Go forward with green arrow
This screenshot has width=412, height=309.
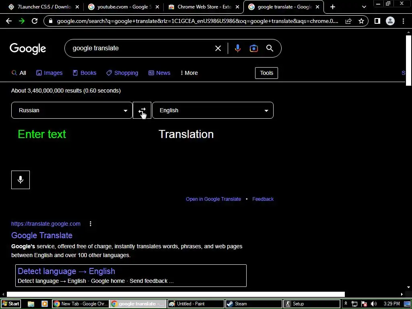22,21
